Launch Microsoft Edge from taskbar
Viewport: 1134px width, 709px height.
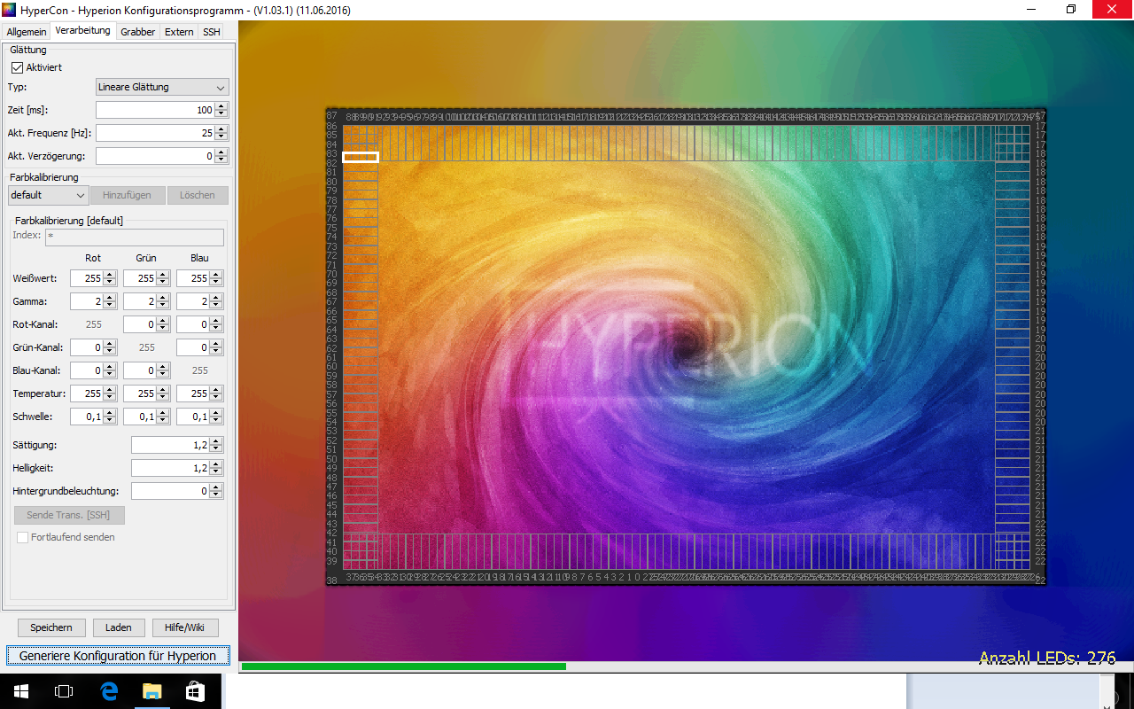coord(109,690)
